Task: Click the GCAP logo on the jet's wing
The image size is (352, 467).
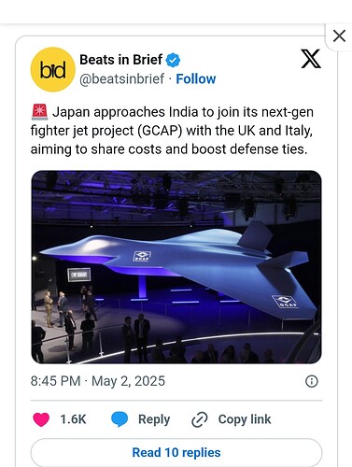Action: coord(285,301)
